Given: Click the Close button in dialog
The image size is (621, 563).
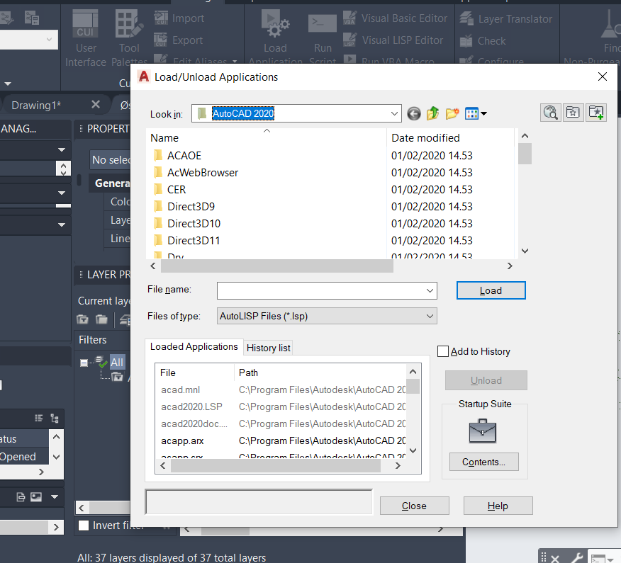Looking at the screenshot, I should click(414, 506).
